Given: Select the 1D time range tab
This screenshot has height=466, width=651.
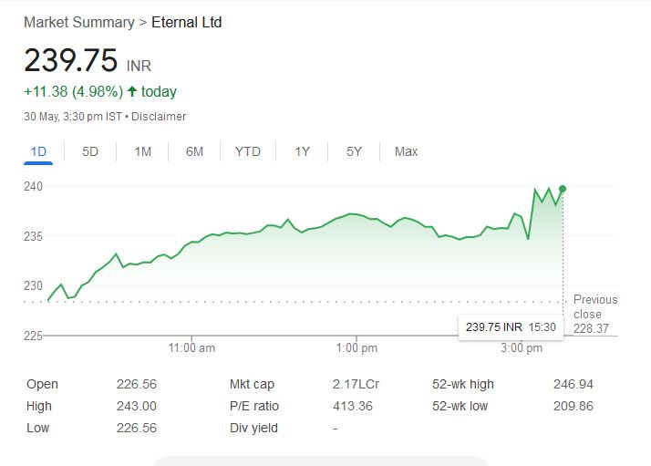Looking at the screenshot, I should click(38, 151).
